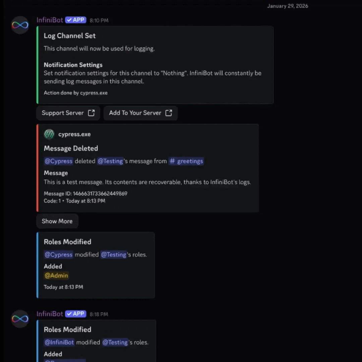Screen dimensions: 362x362
Task: Click the @InfiniBot mention in Roles Modified
Action: [59, 342]
